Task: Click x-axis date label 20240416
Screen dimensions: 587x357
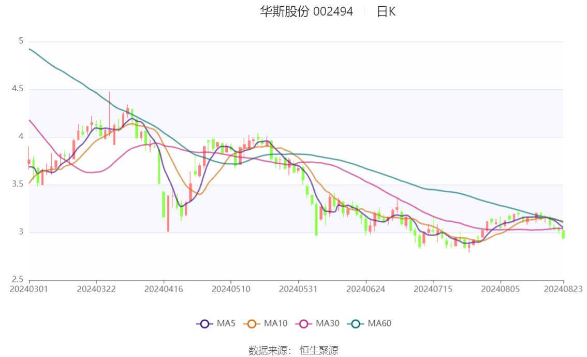Action: [x=164, y=289]
